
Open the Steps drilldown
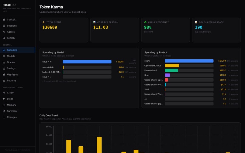coord(18,99)
